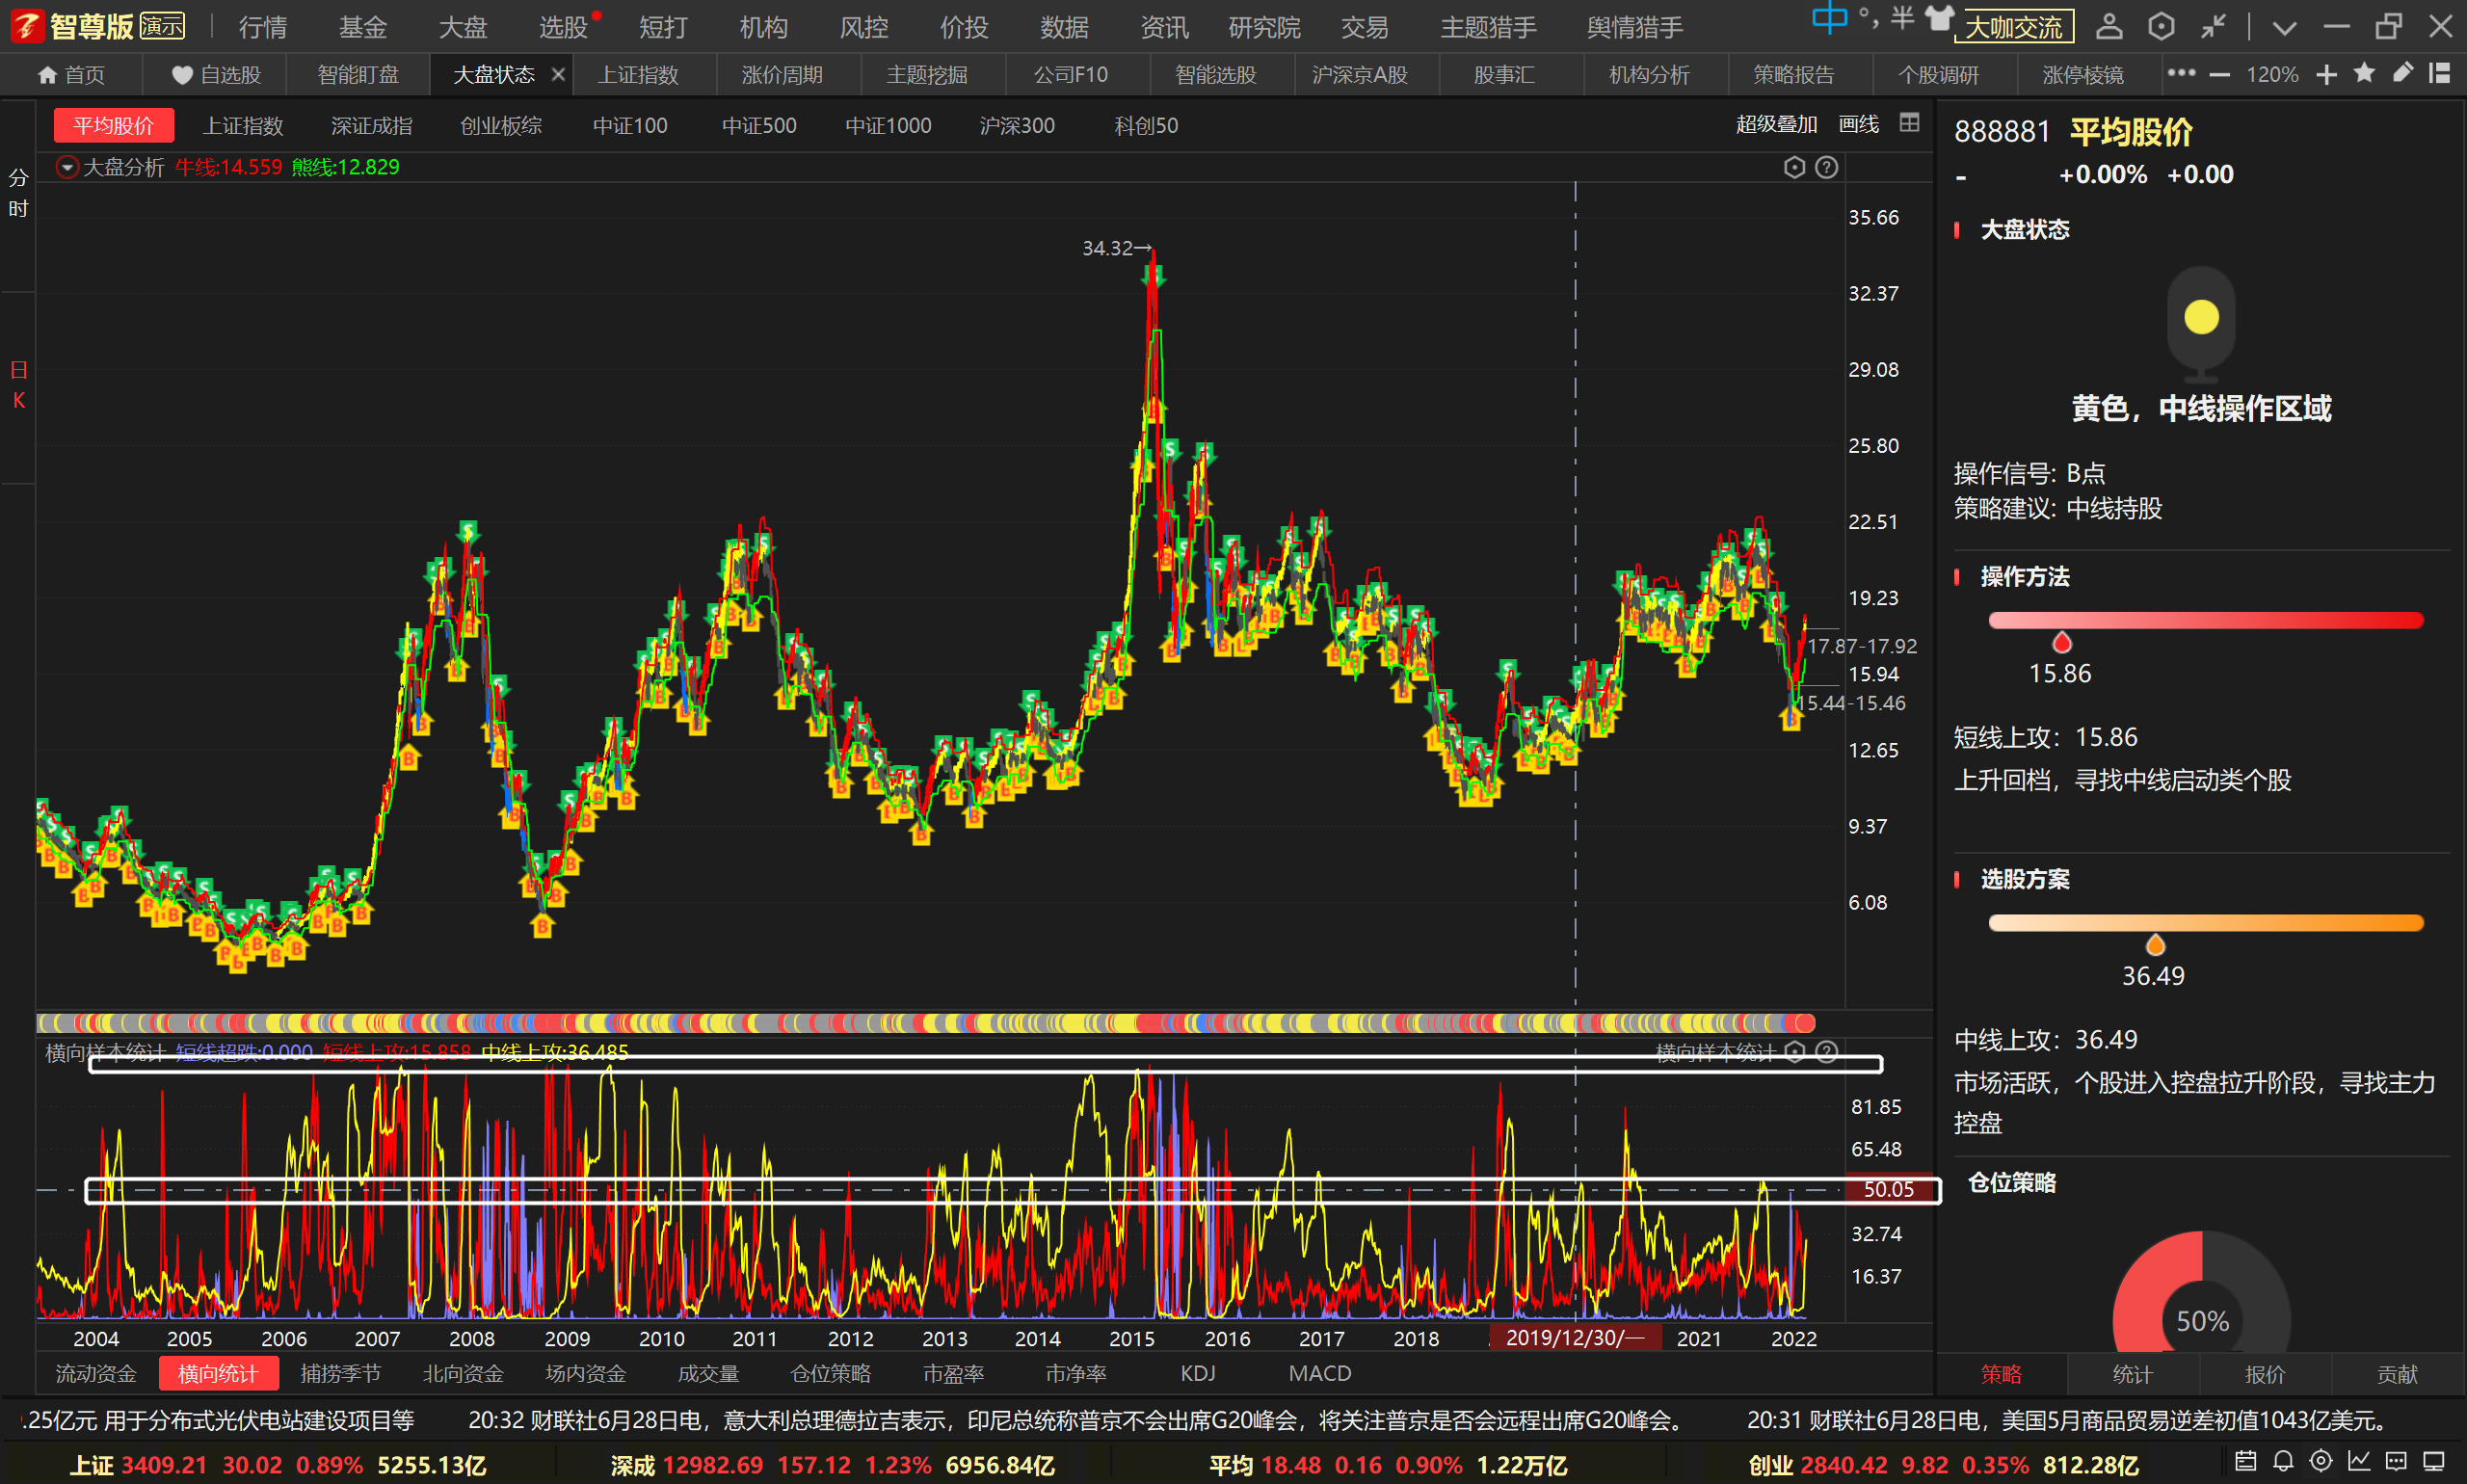Open the hexagon settings icon in title bar
2467x1484 pixels.
(2161, 26)
